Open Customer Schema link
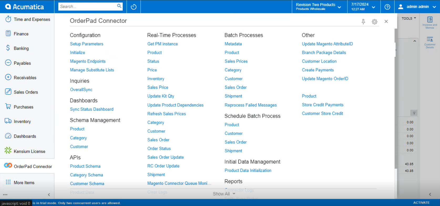 pos(87,184)
